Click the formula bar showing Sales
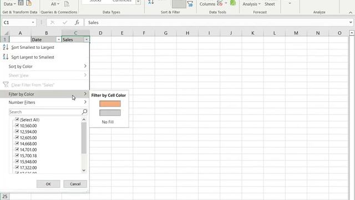 (x=216, y=22)
